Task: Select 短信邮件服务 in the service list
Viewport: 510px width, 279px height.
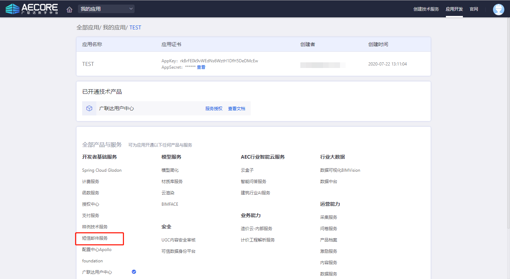Action: click(95, 238)
